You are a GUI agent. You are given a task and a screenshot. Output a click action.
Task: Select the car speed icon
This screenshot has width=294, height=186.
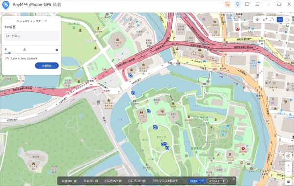[x=57, y=50]
